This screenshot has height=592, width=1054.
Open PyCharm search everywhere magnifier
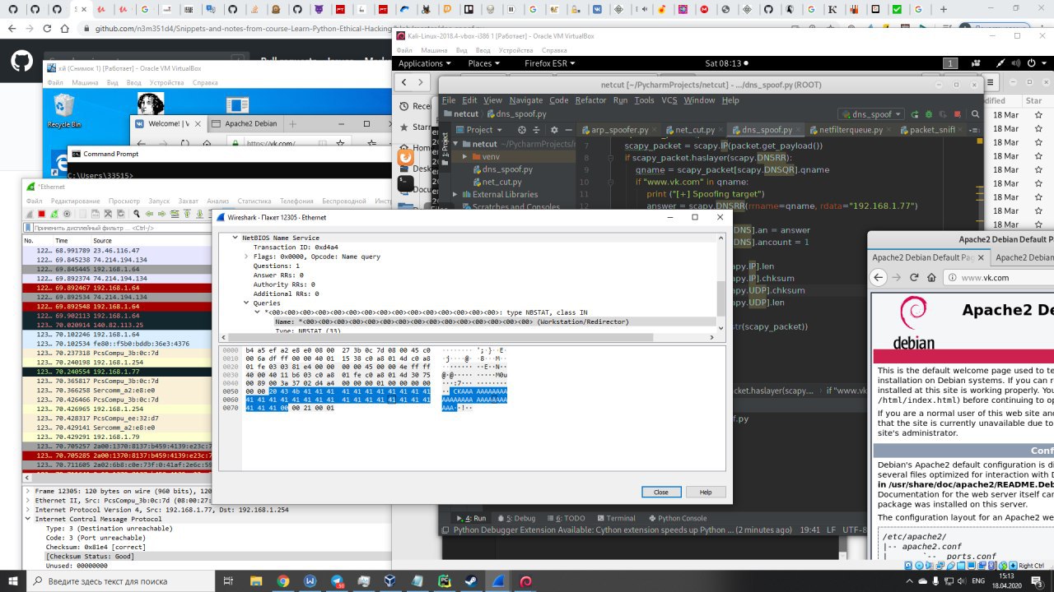pyautogui.click(x=975, y=114)
